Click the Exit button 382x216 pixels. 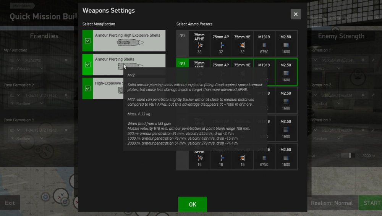click(x=10, y=203)
